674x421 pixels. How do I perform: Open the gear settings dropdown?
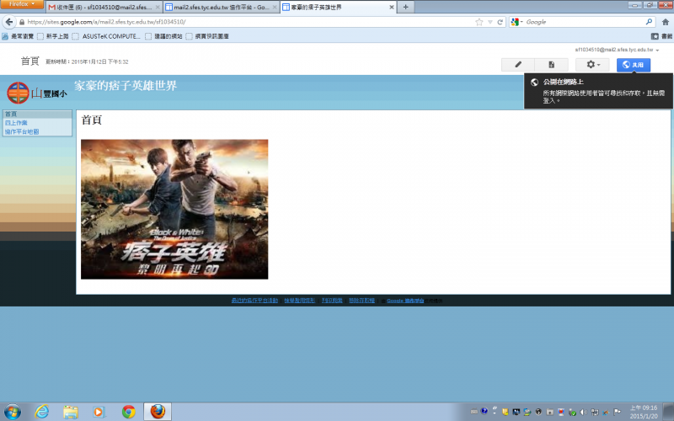(x=592, y=65)
